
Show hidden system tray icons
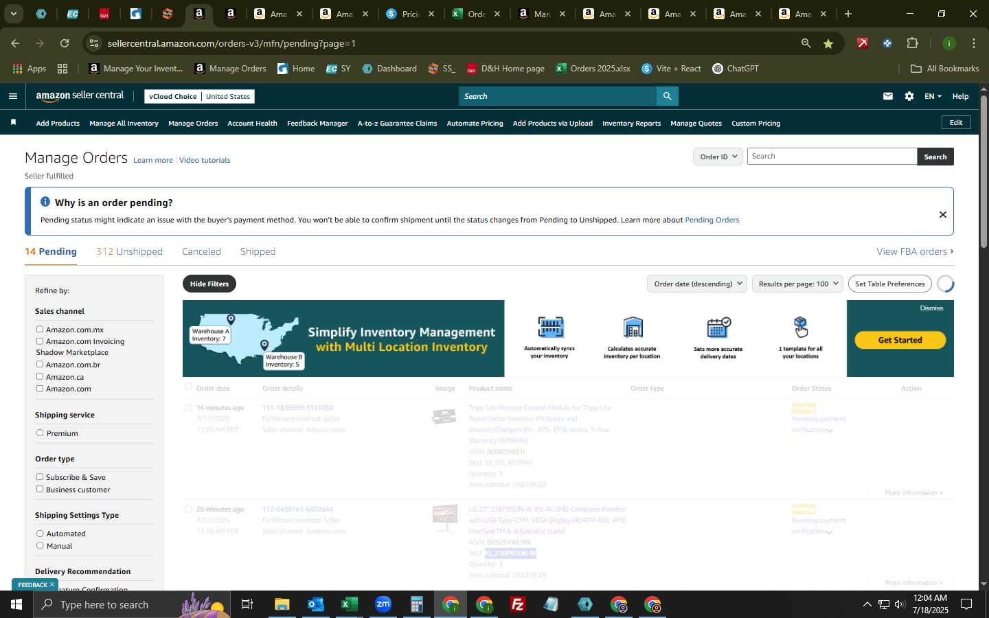click(x=867, y=604)
